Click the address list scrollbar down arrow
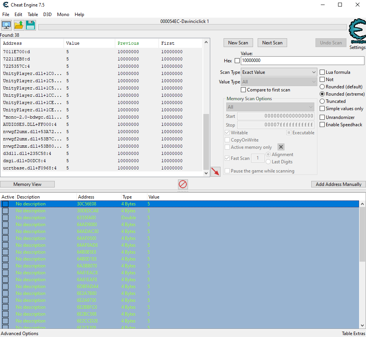366x337 pixels. (206, 173)
